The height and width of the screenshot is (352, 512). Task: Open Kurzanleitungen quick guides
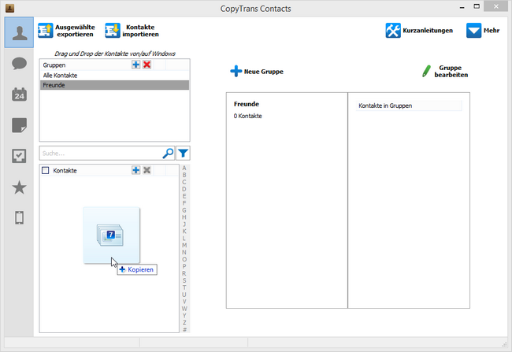(x=419, y=31)
